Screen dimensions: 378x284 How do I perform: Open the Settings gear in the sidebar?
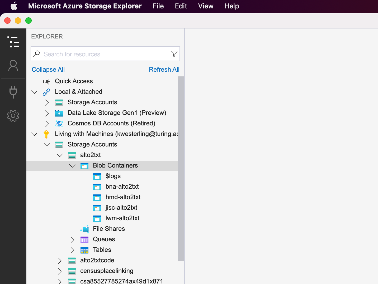pos(13,116)
